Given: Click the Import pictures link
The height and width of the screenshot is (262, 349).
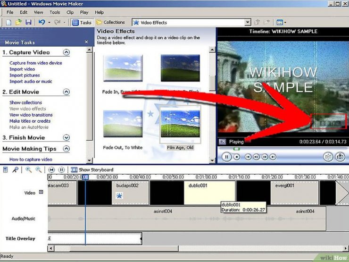Looking at the screenshot, I should [25, 76].
